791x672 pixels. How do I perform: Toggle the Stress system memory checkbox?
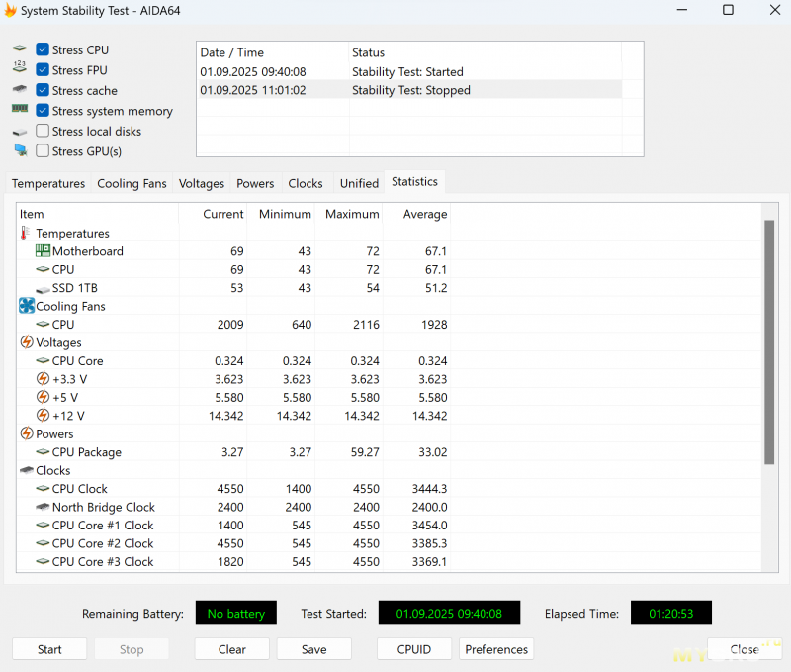pos(43,110)
